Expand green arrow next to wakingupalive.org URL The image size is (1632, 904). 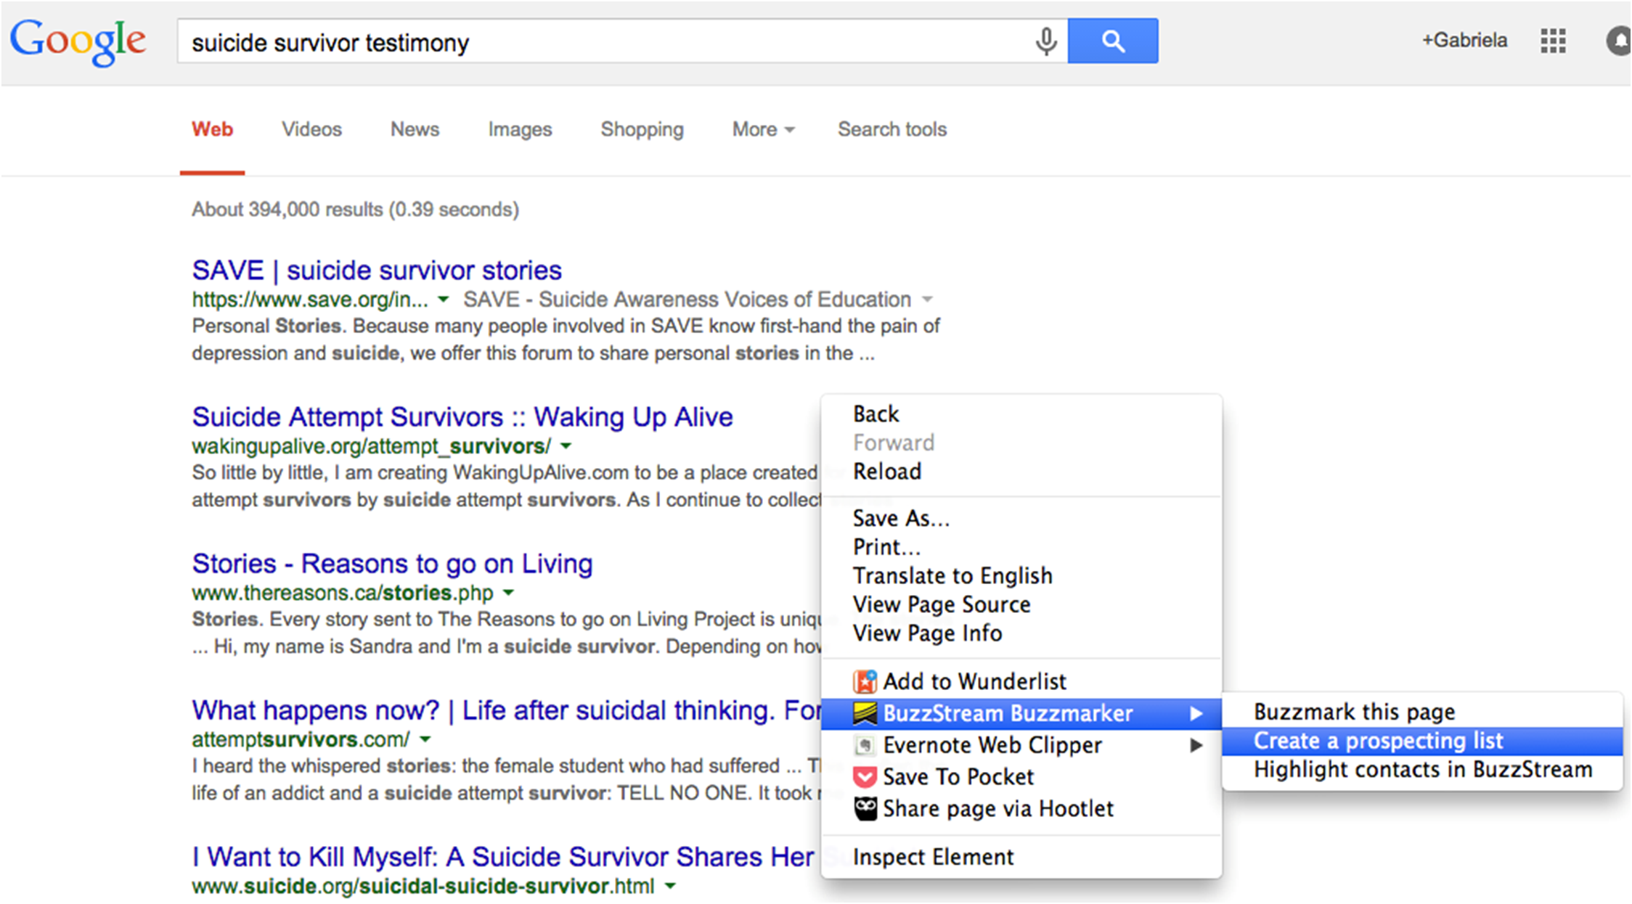click(566, 446)
